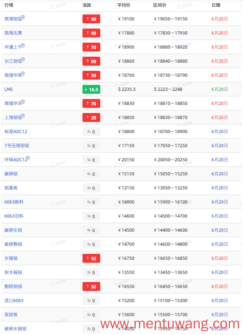
Task: Open the LME price link
Action: [9, 90]
